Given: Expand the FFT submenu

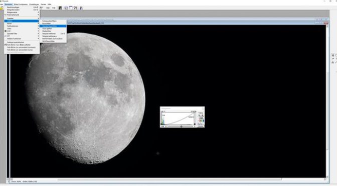Looking at the screenshot, I should click(22, 36).
